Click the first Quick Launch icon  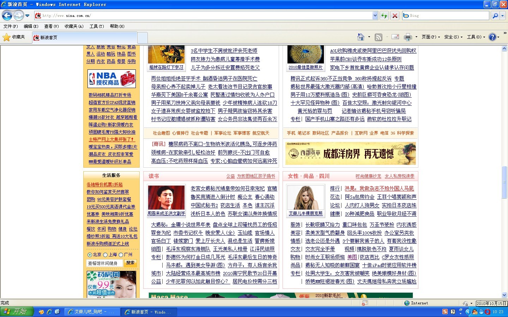coord(42,312)
